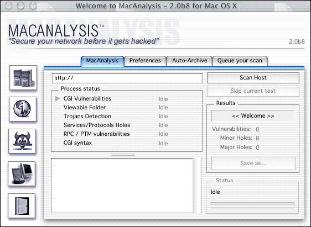Click the Vulnerabilities count value

[257, 129]
